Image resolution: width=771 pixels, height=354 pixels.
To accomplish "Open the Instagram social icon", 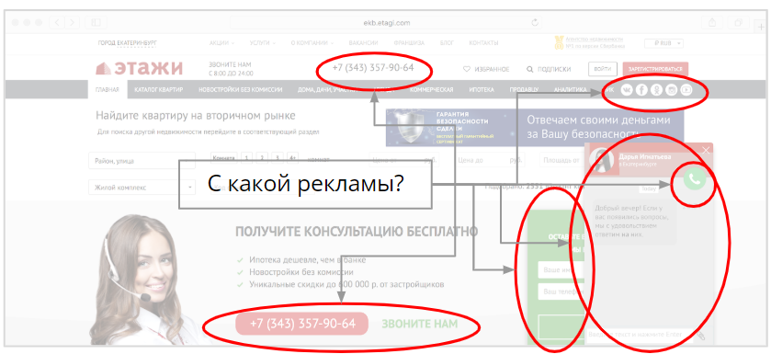I will click(x=671, y=89).
